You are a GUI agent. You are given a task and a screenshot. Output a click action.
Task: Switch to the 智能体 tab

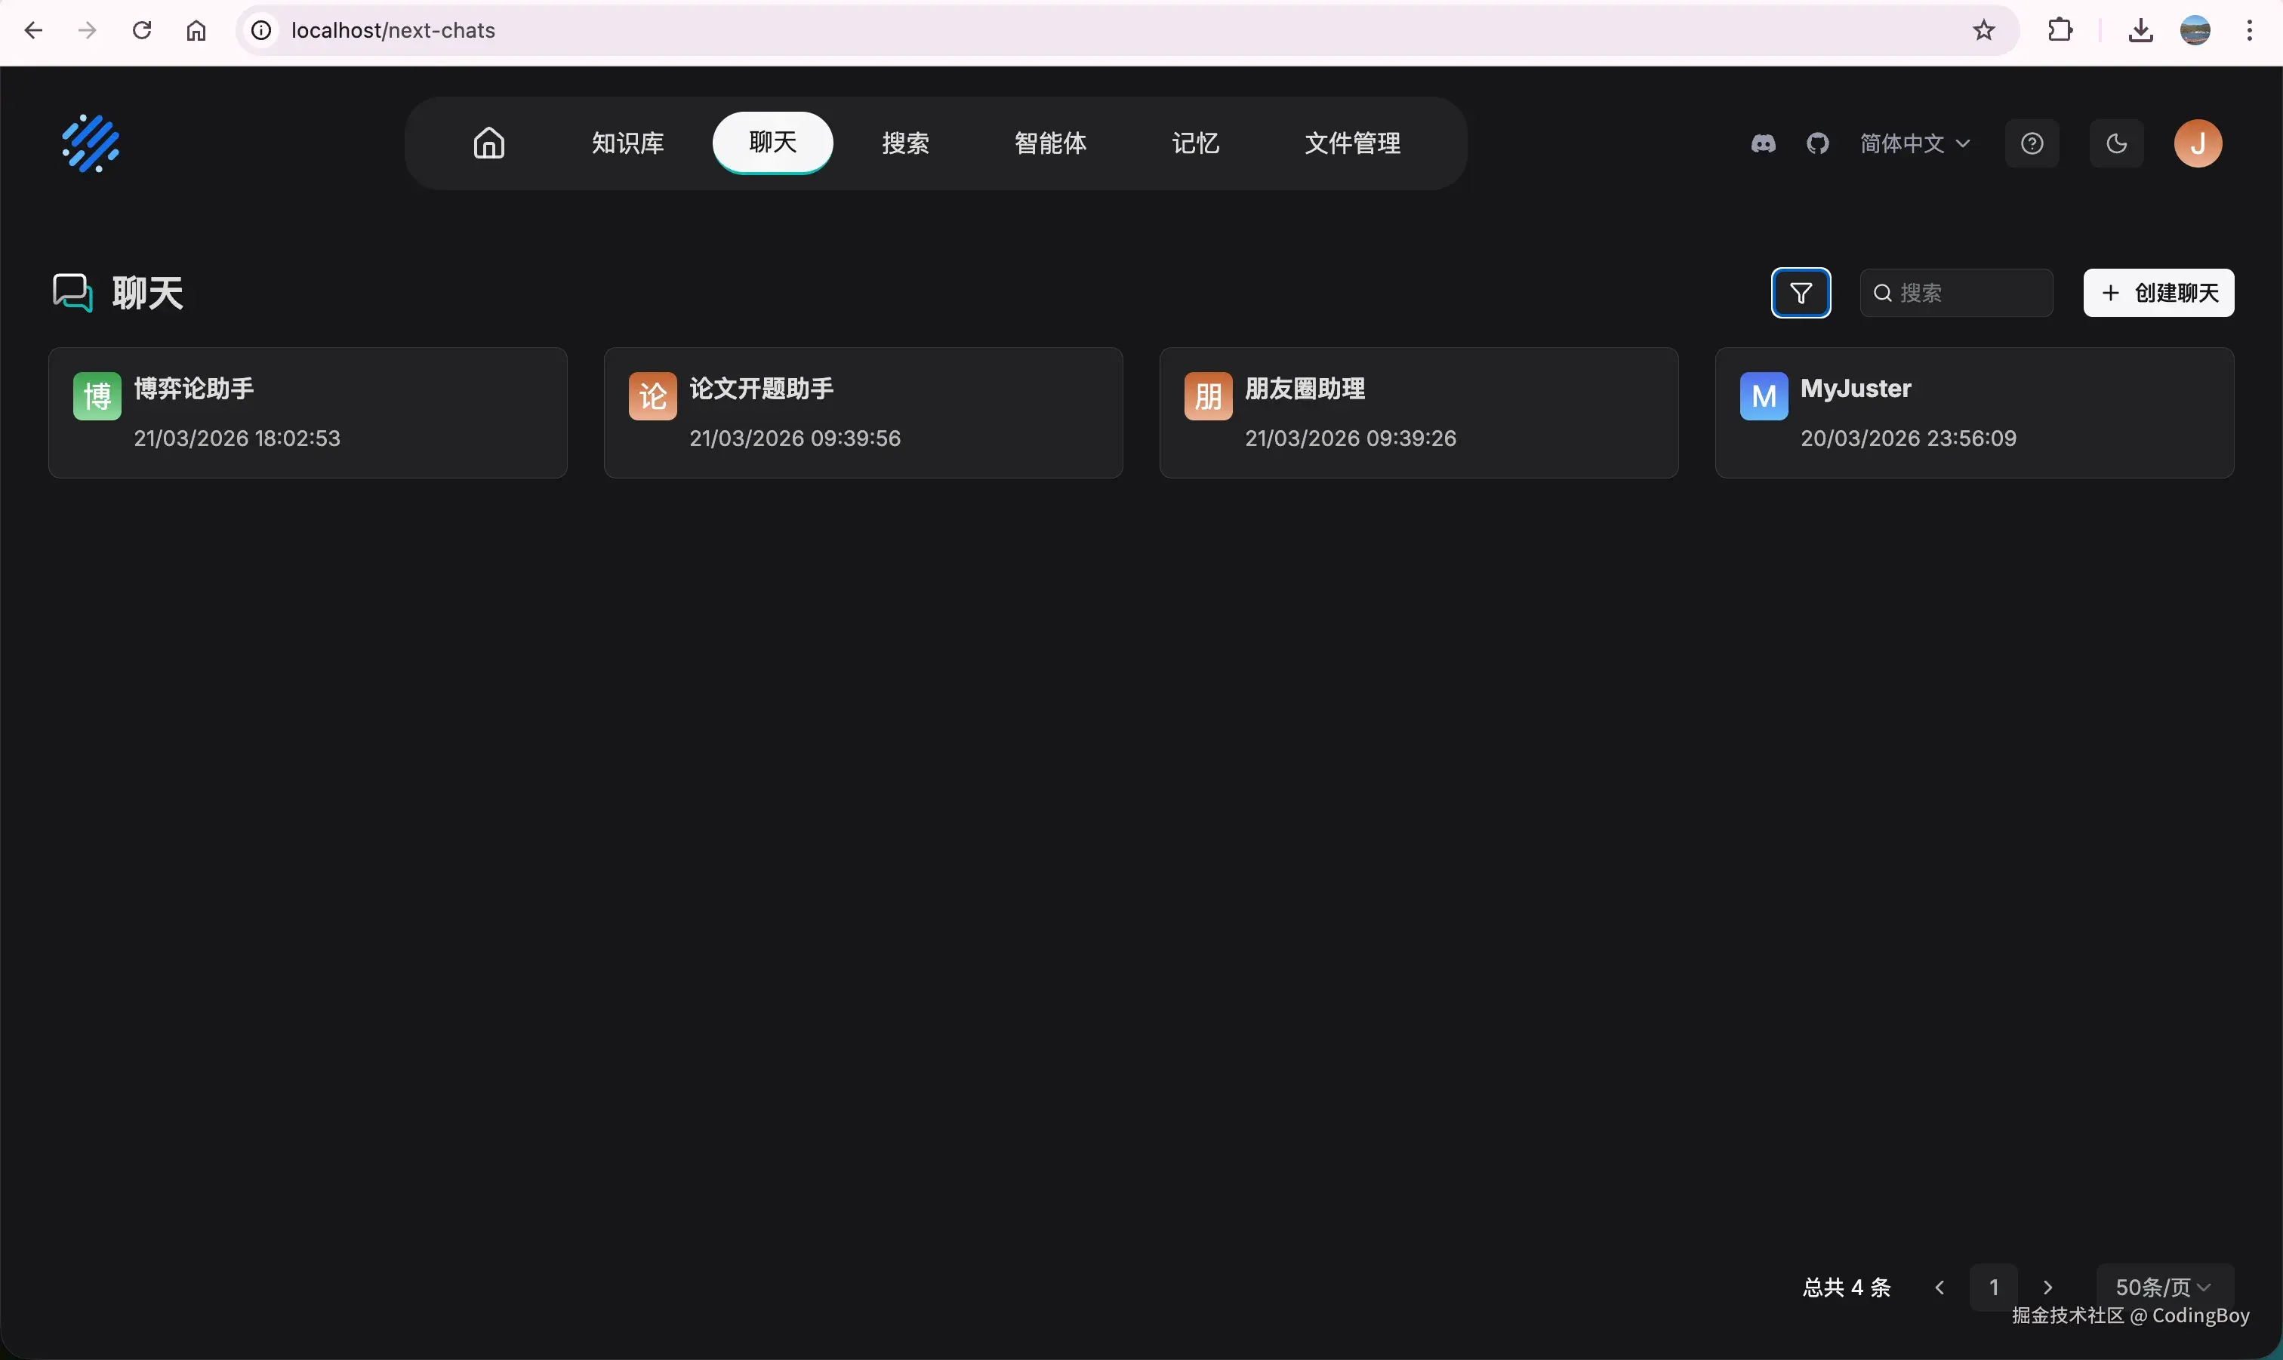click(x=1049, y=144)
